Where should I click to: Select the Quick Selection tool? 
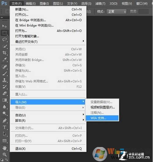5,46
